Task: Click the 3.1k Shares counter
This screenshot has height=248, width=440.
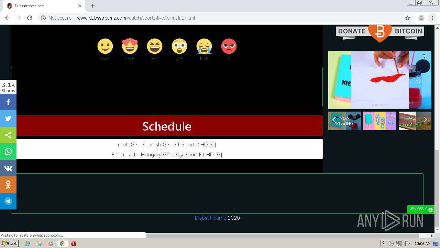Action: pos(8,87)
